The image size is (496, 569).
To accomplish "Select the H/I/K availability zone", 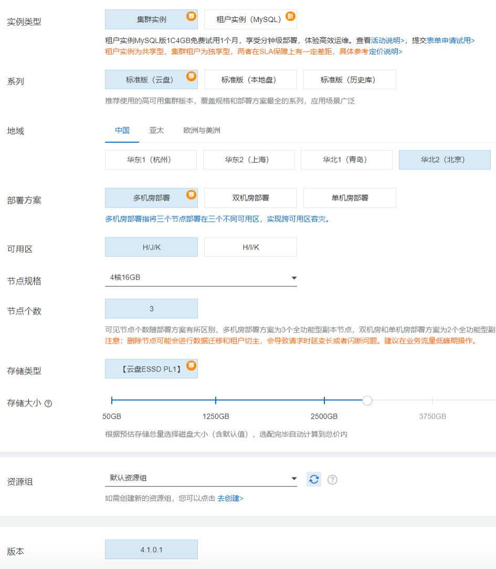I will [x=250, y=247].
